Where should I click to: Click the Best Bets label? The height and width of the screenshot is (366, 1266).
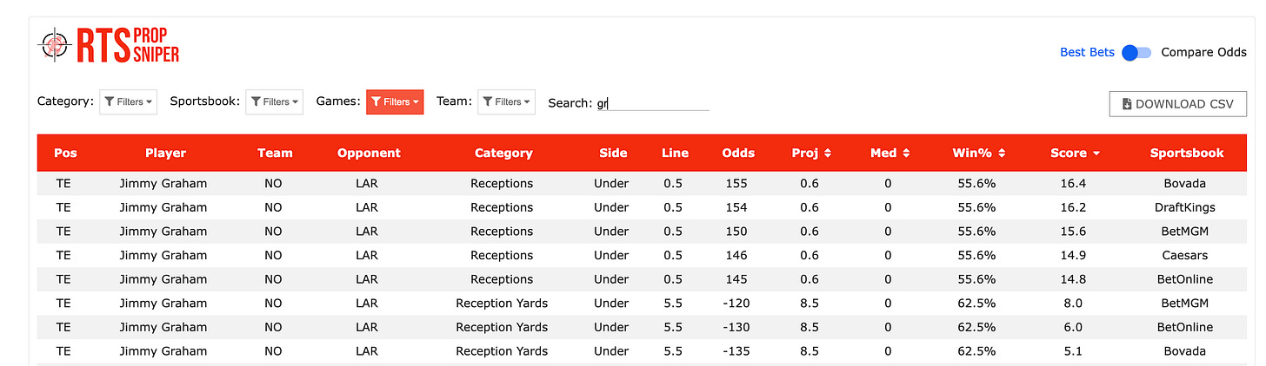click(1087, 53)
